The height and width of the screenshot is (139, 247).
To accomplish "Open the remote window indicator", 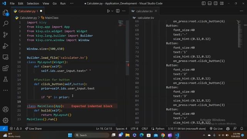I will click(x=4, y=129).
